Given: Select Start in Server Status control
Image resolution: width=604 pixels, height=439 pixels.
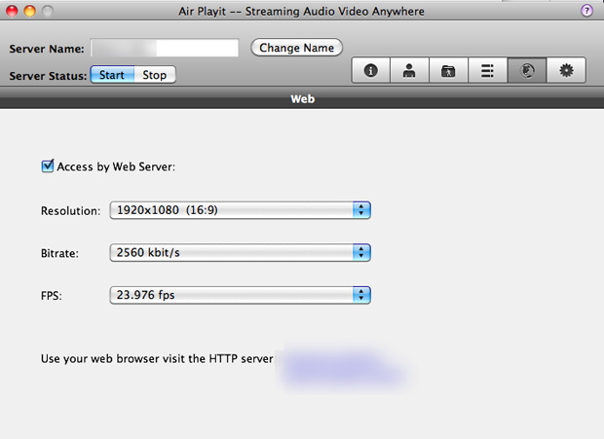Looking at the screenshot, I should (112, 75).
